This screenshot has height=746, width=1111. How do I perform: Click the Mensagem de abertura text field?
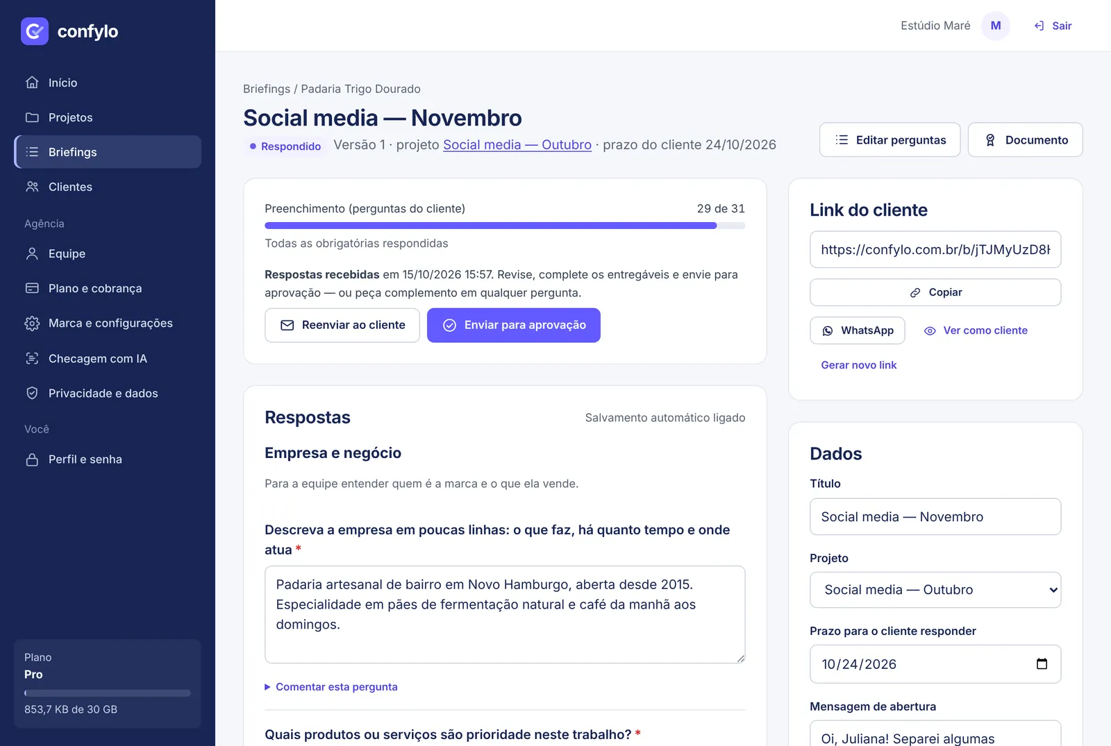point(935,734)
